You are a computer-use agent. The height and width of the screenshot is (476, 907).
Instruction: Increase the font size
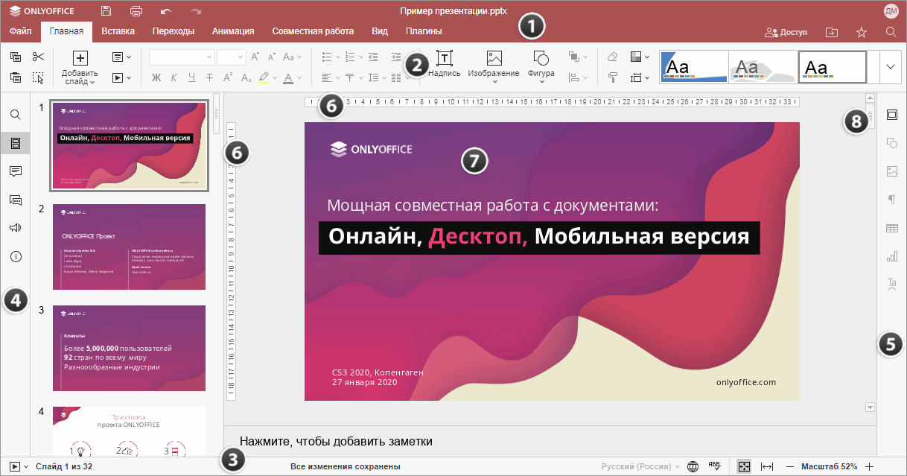point(255,57)
